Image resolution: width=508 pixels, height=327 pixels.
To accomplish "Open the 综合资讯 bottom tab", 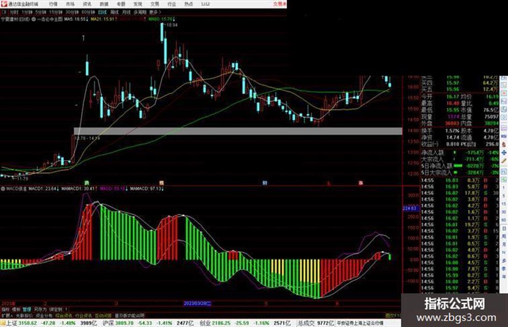I will point(64,315).
